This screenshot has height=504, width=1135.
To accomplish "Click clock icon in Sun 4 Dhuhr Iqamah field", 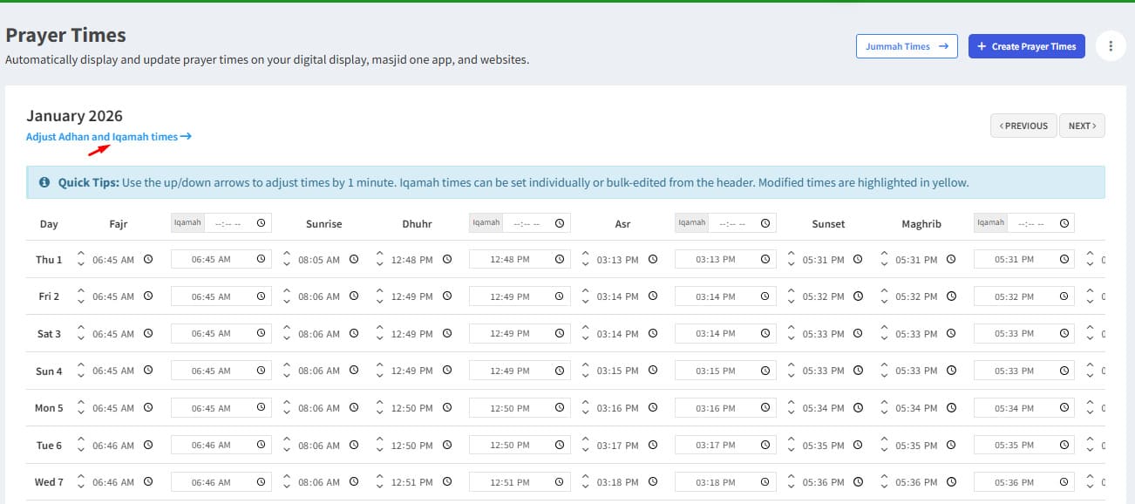I will coord(560,371).
